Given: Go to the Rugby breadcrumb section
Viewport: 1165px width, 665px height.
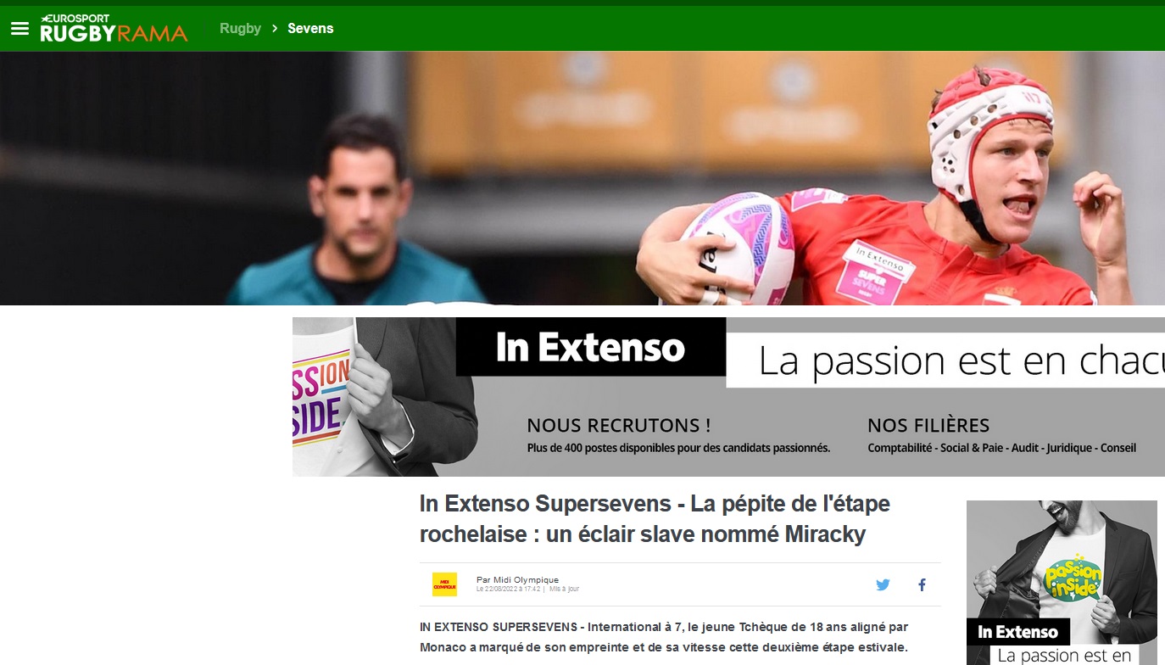Looking at the screenshot, I should pos(240,28).
